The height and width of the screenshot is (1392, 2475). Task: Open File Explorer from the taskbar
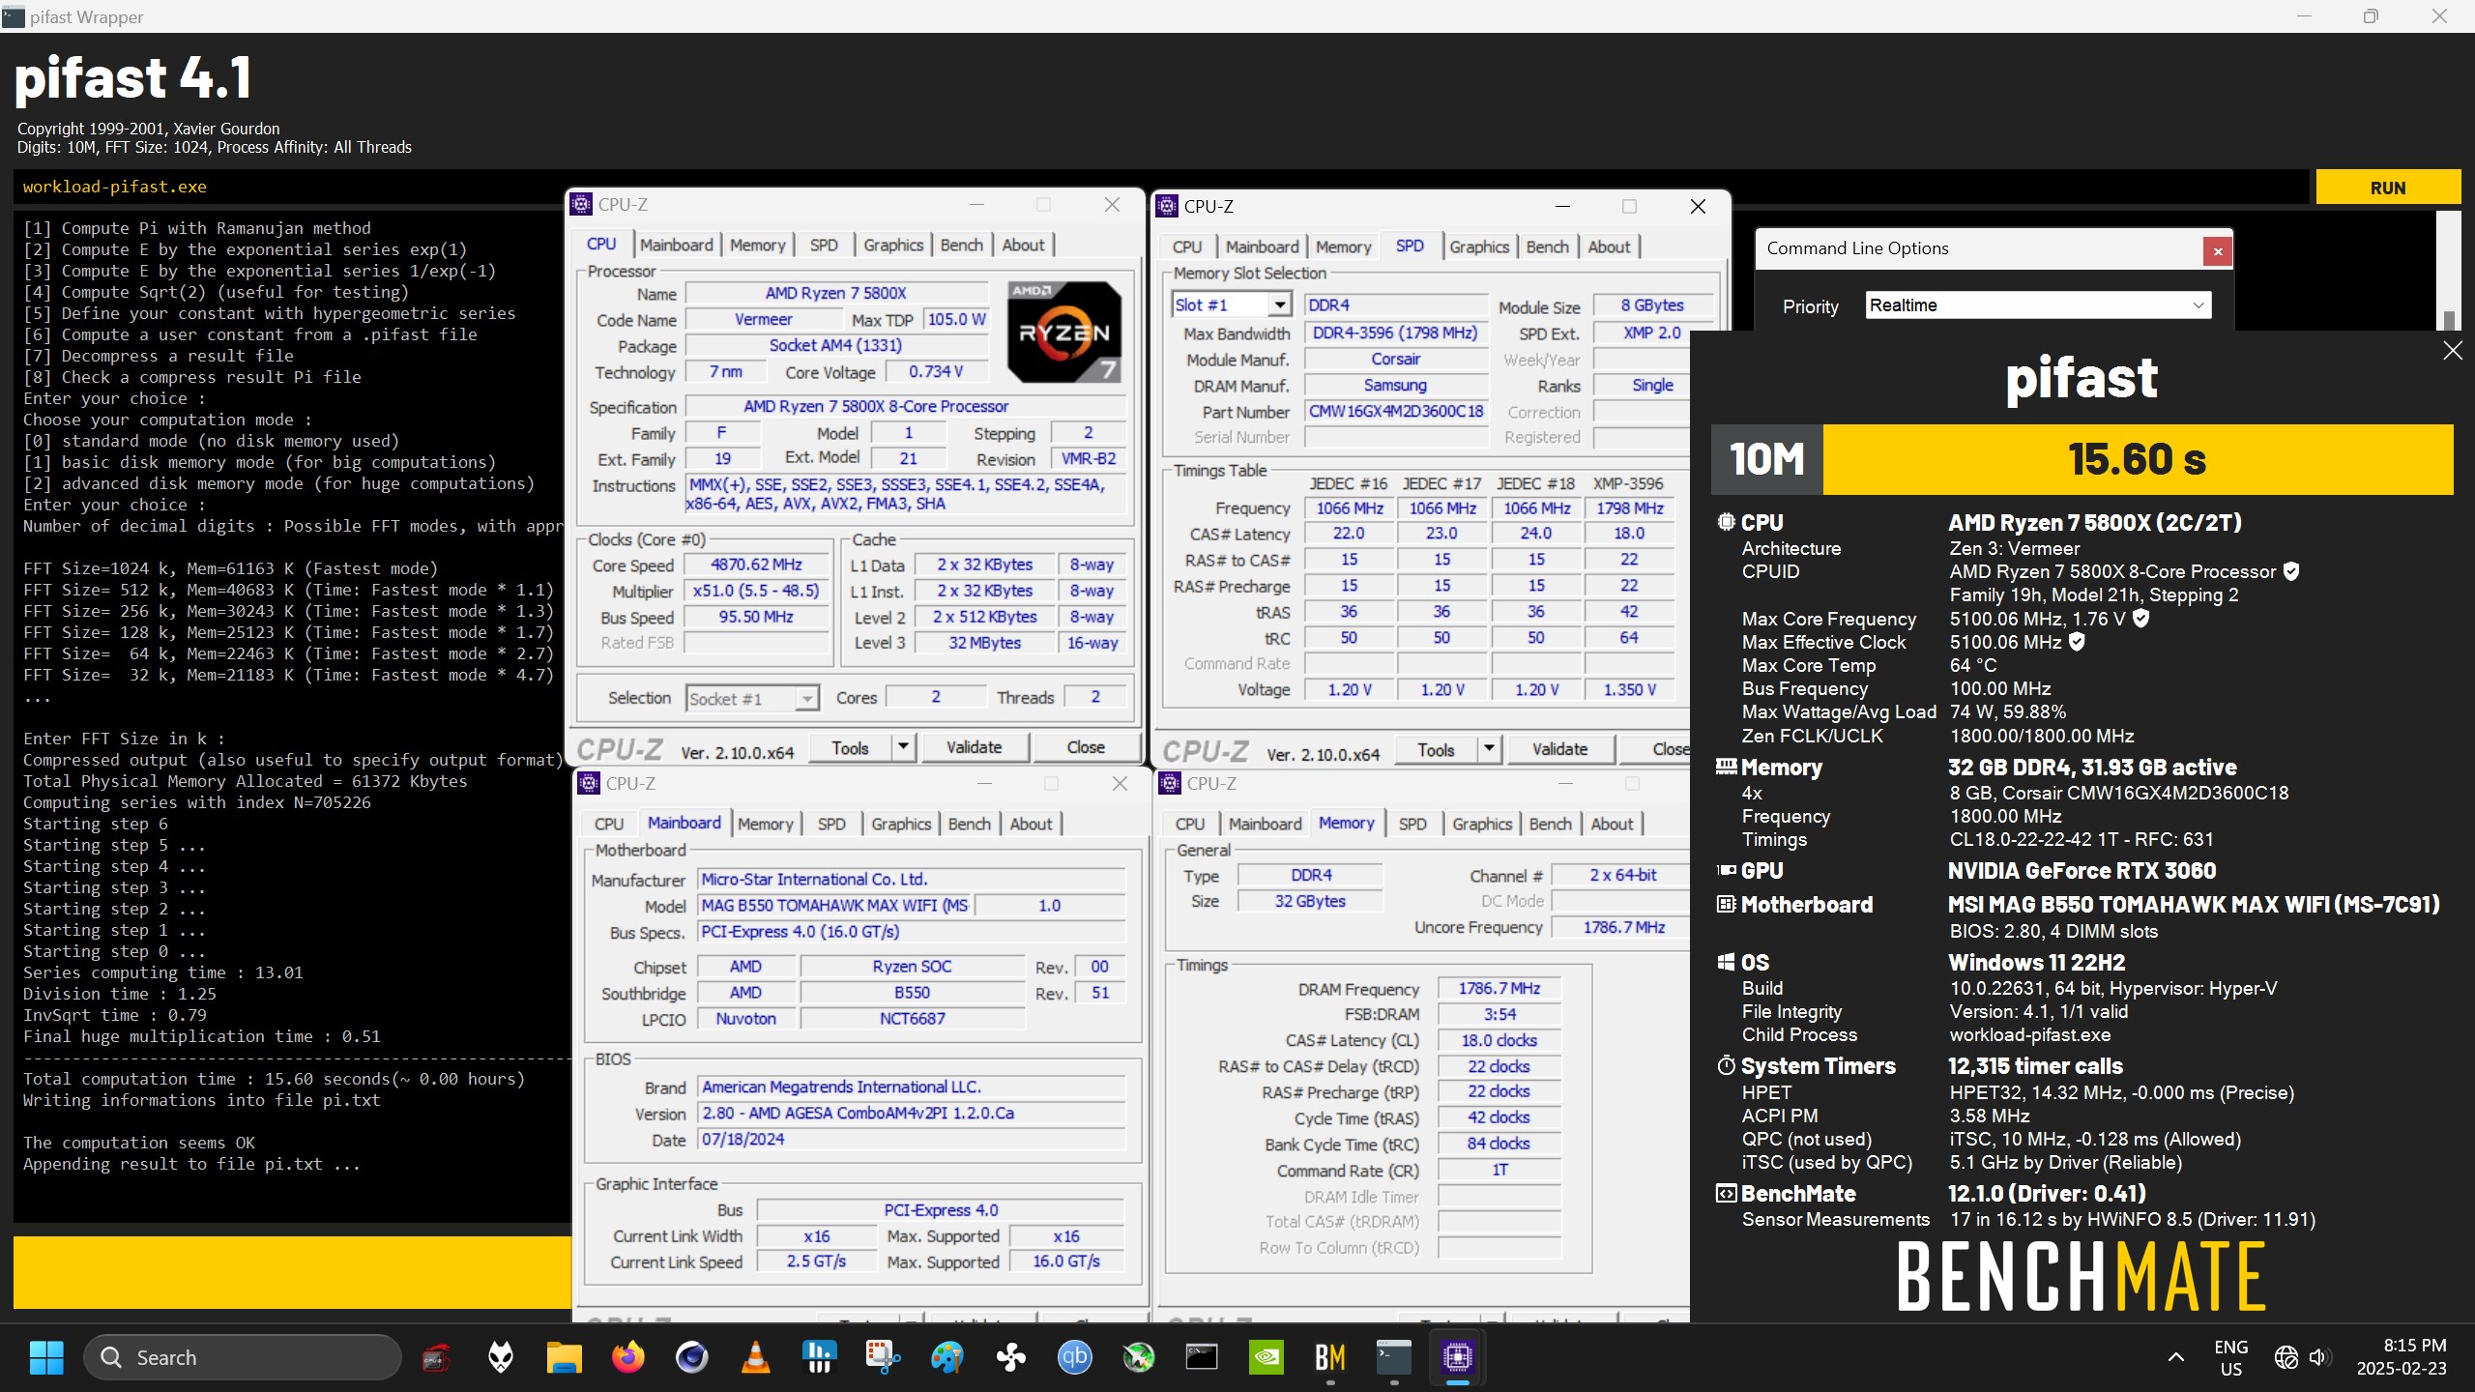pyautogui.click(x=564, y=1357)
